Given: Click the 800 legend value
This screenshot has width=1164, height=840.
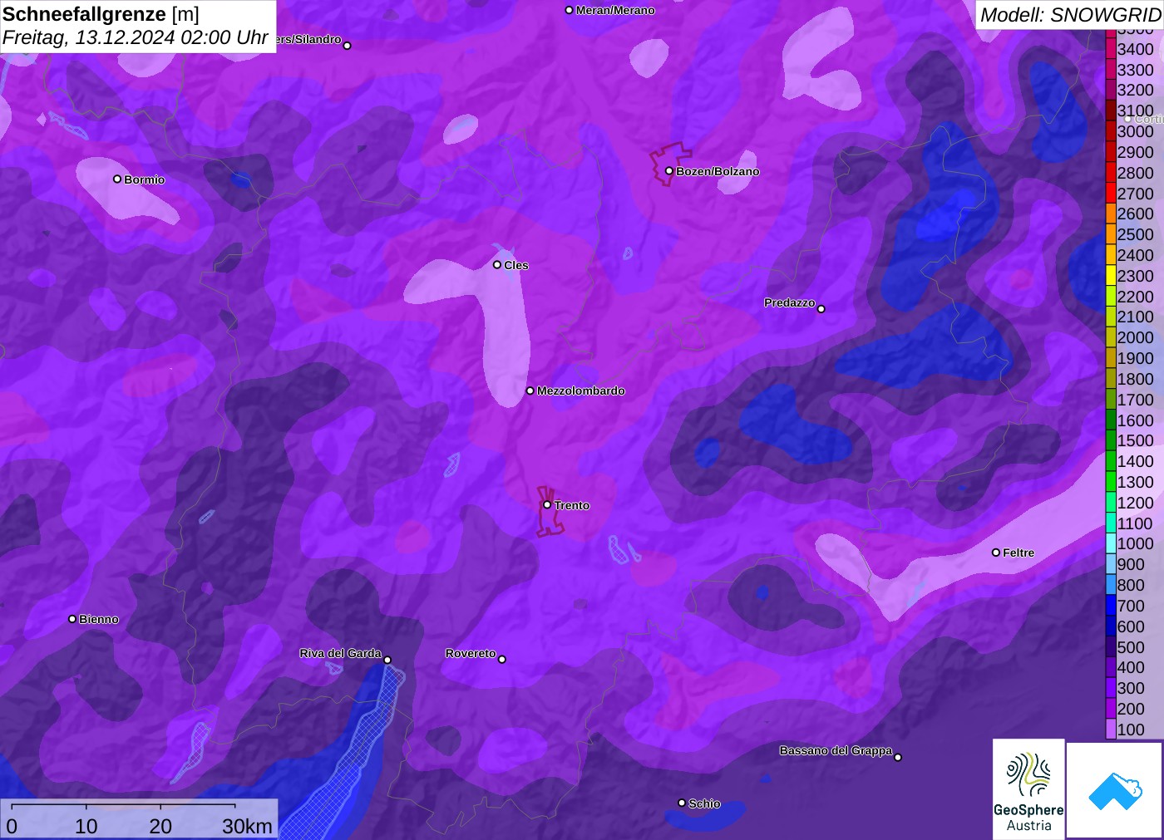Looking at the screenshot, I should click(x=1131, y=585).
